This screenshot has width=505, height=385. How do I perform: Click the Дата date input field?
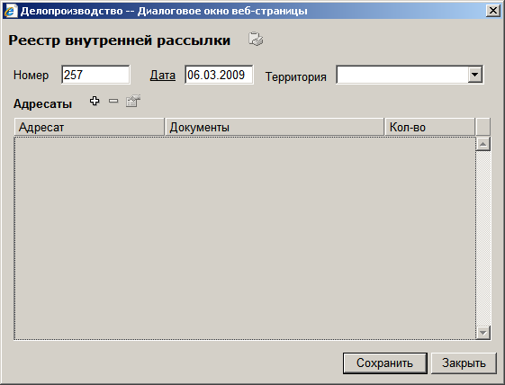click(x=219, y=75)
